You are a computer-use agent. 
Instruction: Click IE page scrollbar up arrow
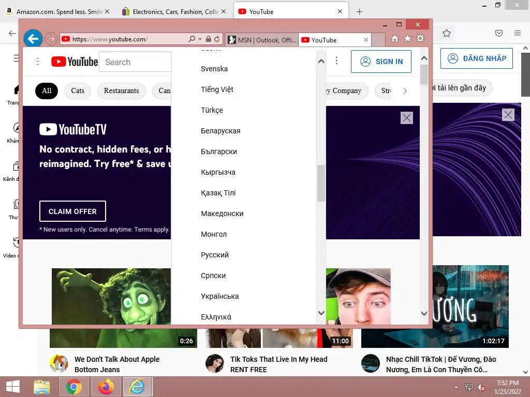tap(424, 58)
